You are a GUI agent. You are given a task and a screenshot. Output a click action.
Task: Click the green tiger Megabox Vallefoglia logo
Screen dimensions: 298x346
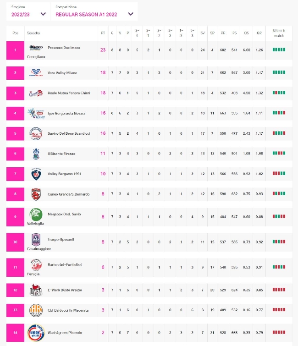[x=36, y=214]
